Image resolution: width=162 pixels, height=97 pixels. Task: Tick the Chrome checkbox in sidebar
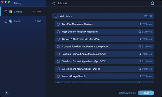pyautogui.click(x=6, y=12)
